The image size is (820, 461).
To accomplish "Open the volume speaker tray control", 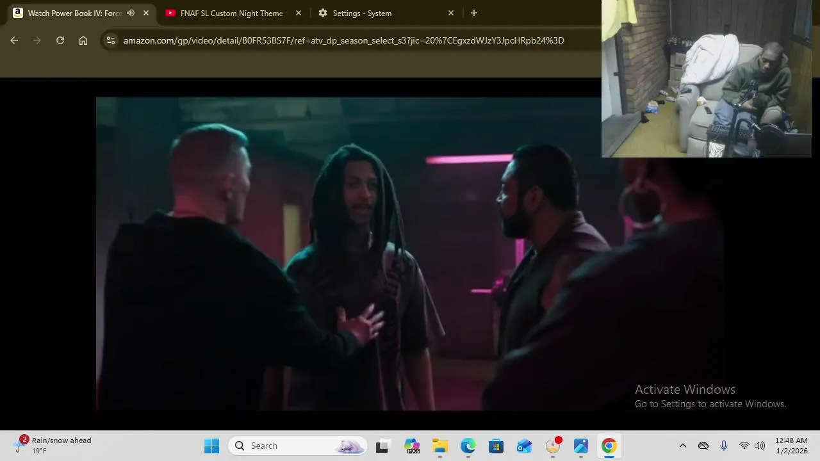I will [760, 446].
